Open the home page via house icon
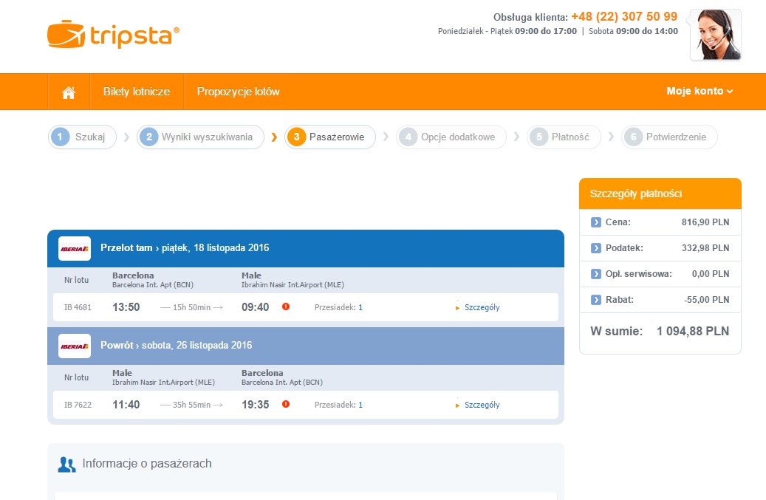The image size is (766, 500). (x=69, y=92)
